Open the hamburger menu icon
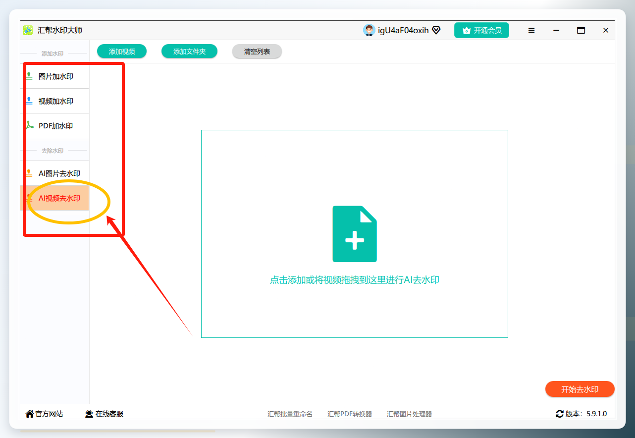635x438 pixels. point(531,30)
